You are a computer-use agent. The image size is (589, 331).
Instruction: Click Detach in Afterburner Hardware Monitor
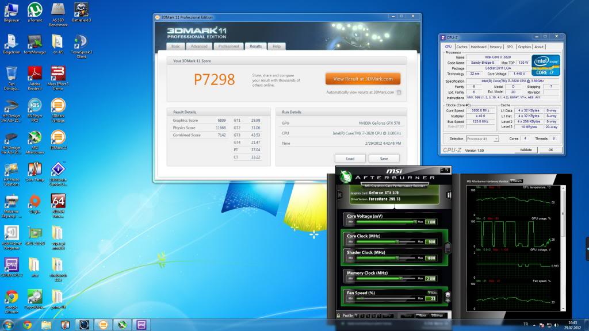click(516, 181)
